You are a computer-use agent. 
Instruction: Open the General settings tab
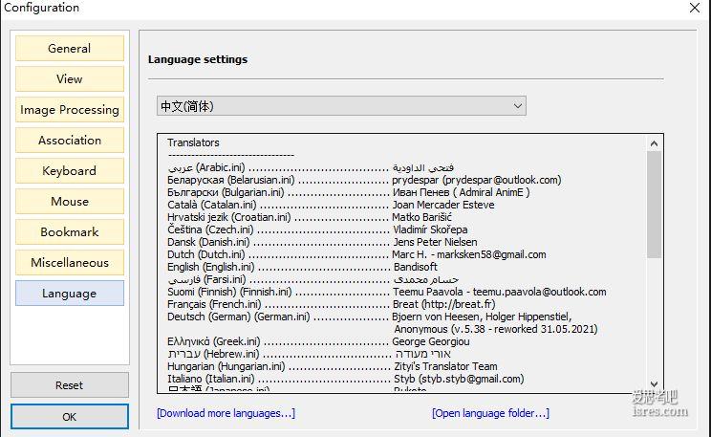(x=70, y=48)
